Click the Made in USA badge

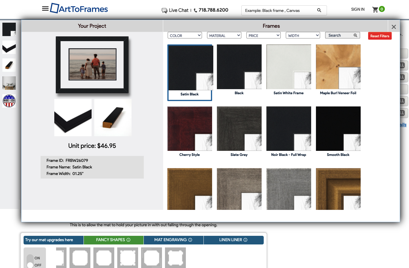pos(9,101)
